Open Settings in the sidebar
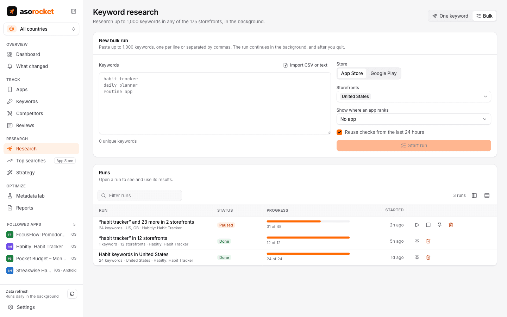Screen dimensions: 507x317 (x=42, y=307)
